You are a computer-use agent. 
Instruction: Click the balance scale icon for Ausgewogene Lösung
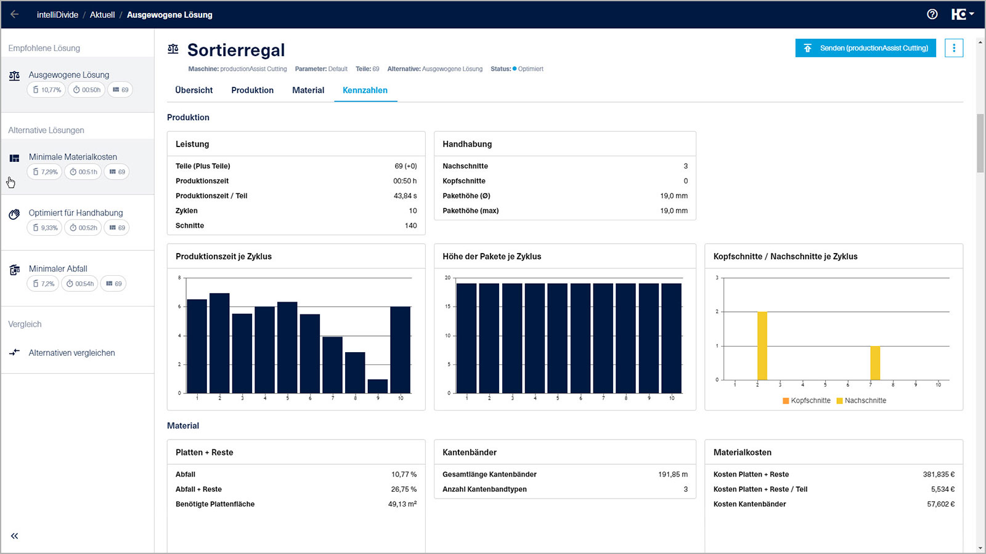[14, 76]
